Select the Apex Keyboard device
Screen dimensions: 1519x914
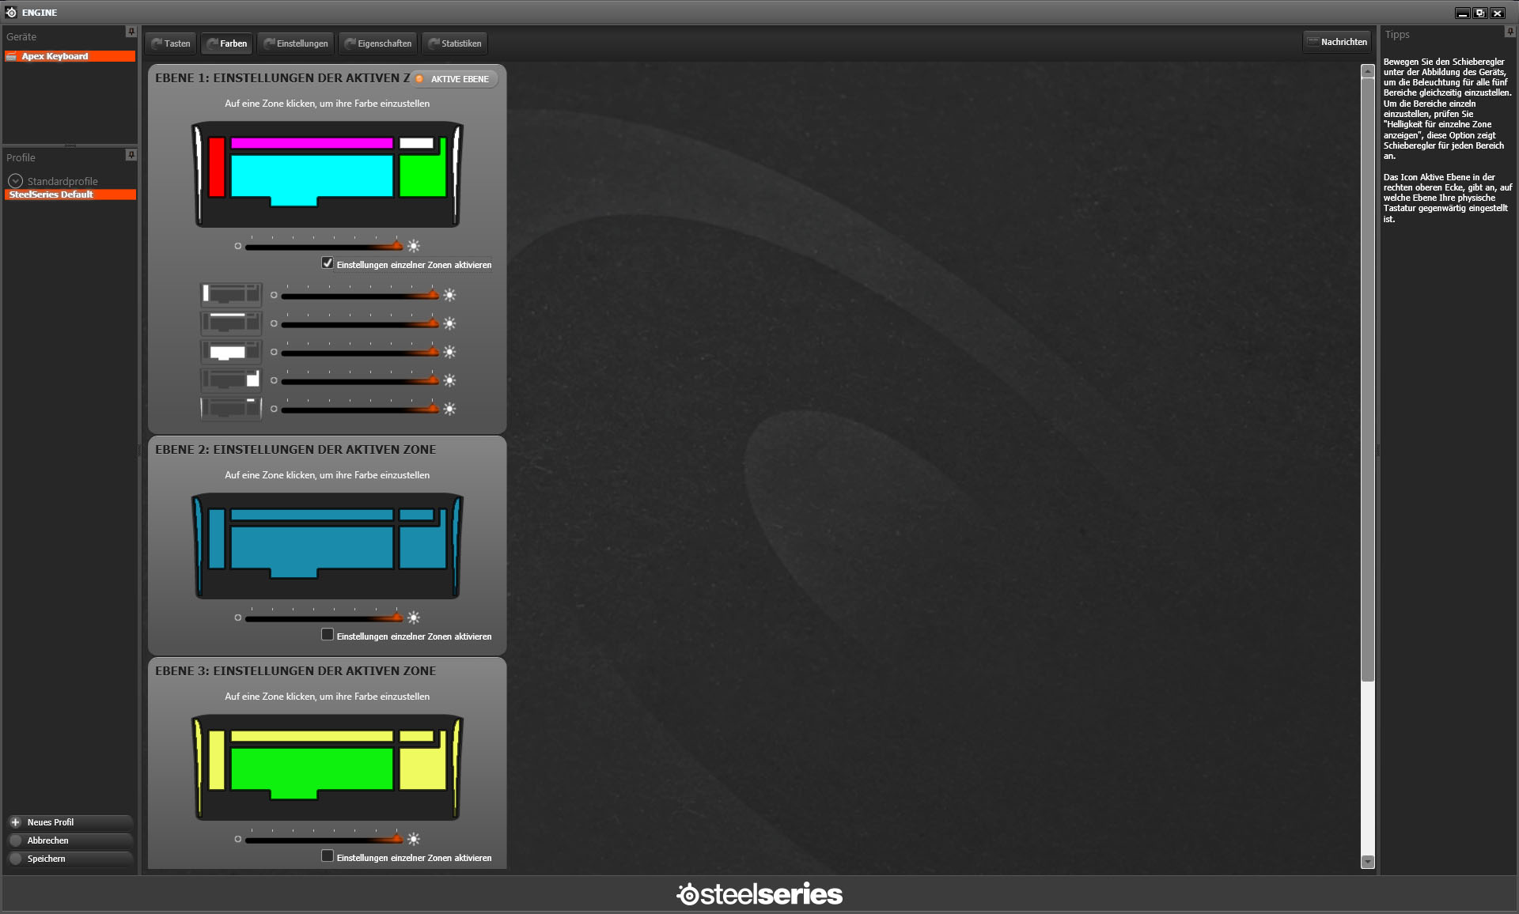70,56
